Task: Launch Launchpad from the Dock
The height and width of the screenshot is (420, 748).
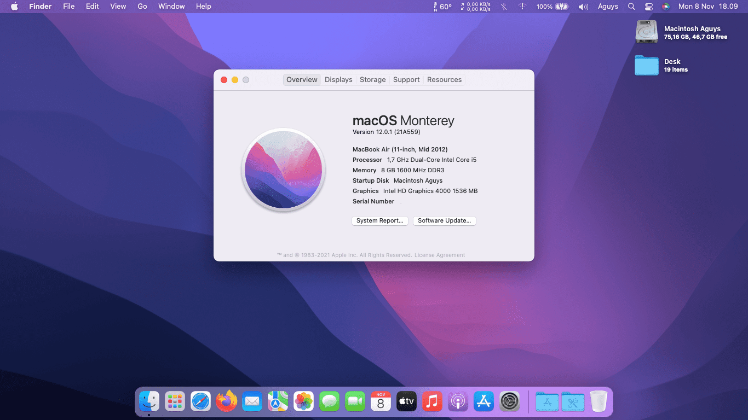Action: point(175,402)
